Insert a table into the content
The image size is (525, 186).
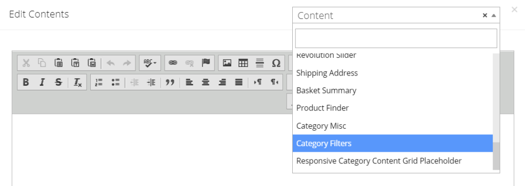[243, 63]
